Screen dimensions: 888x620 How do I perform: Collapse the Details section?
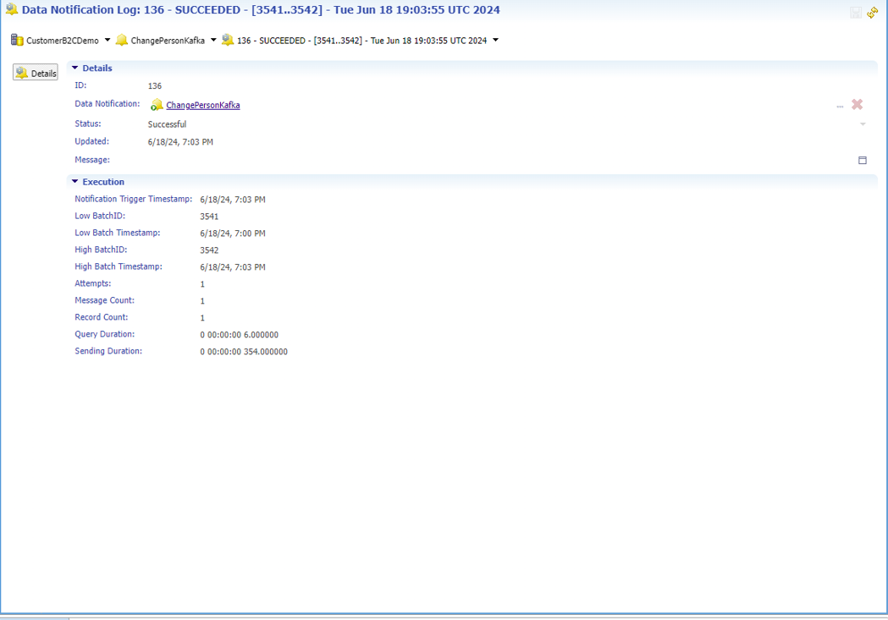(74, 68)
